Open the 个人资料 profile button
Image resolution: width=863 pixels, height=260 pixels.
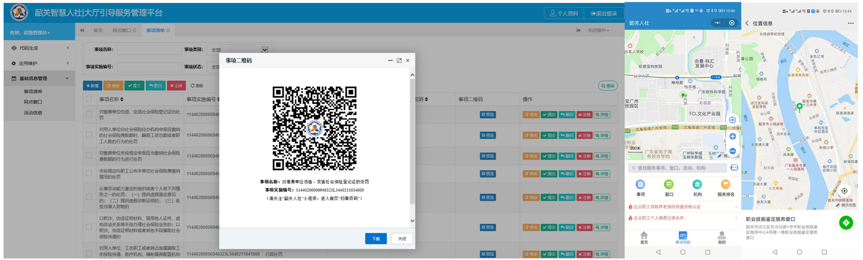[x=564, y=13]
